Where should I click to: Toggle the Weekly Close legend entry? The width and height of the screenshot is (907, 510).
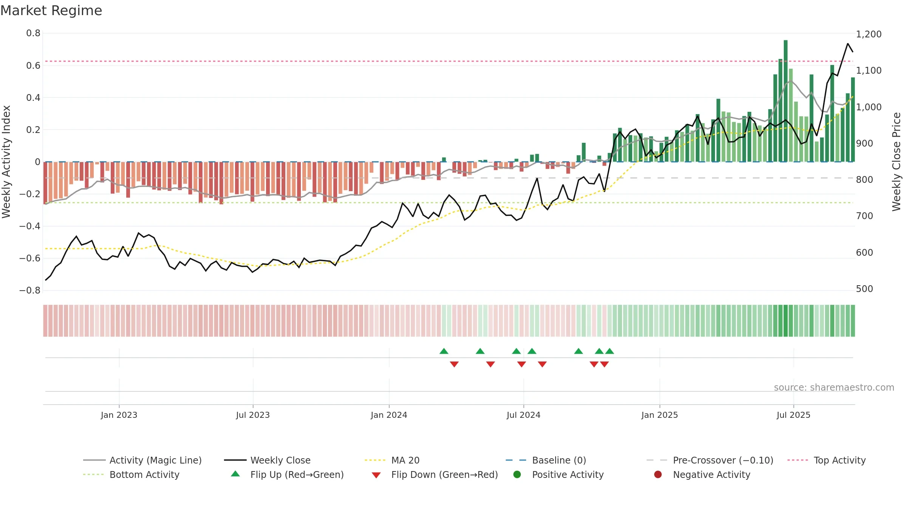click(267, 460)
